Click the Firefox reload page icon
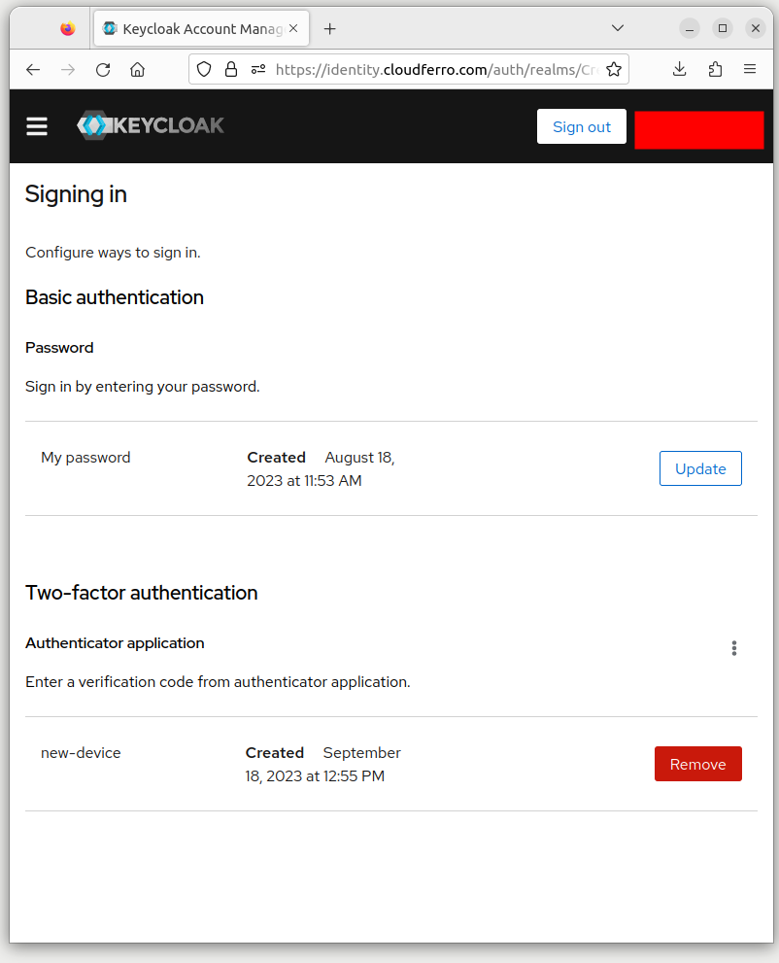Image resolution: width=779 pixels, height=963 pixels. pyautogui.click(x=103, y=70)
